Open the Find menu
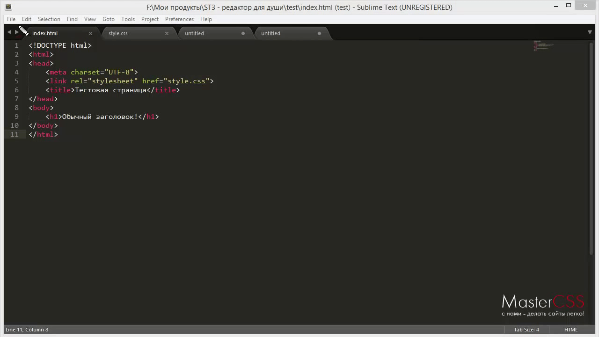 [x=72, y=19]
